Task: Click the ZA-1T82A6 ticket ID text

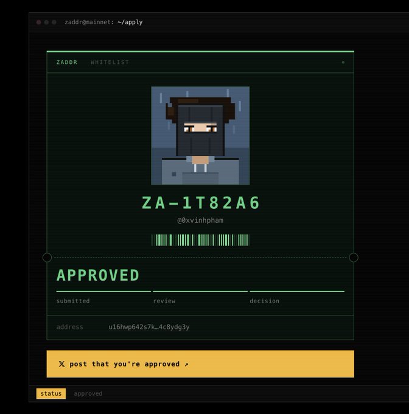Action: pos(201,203)
